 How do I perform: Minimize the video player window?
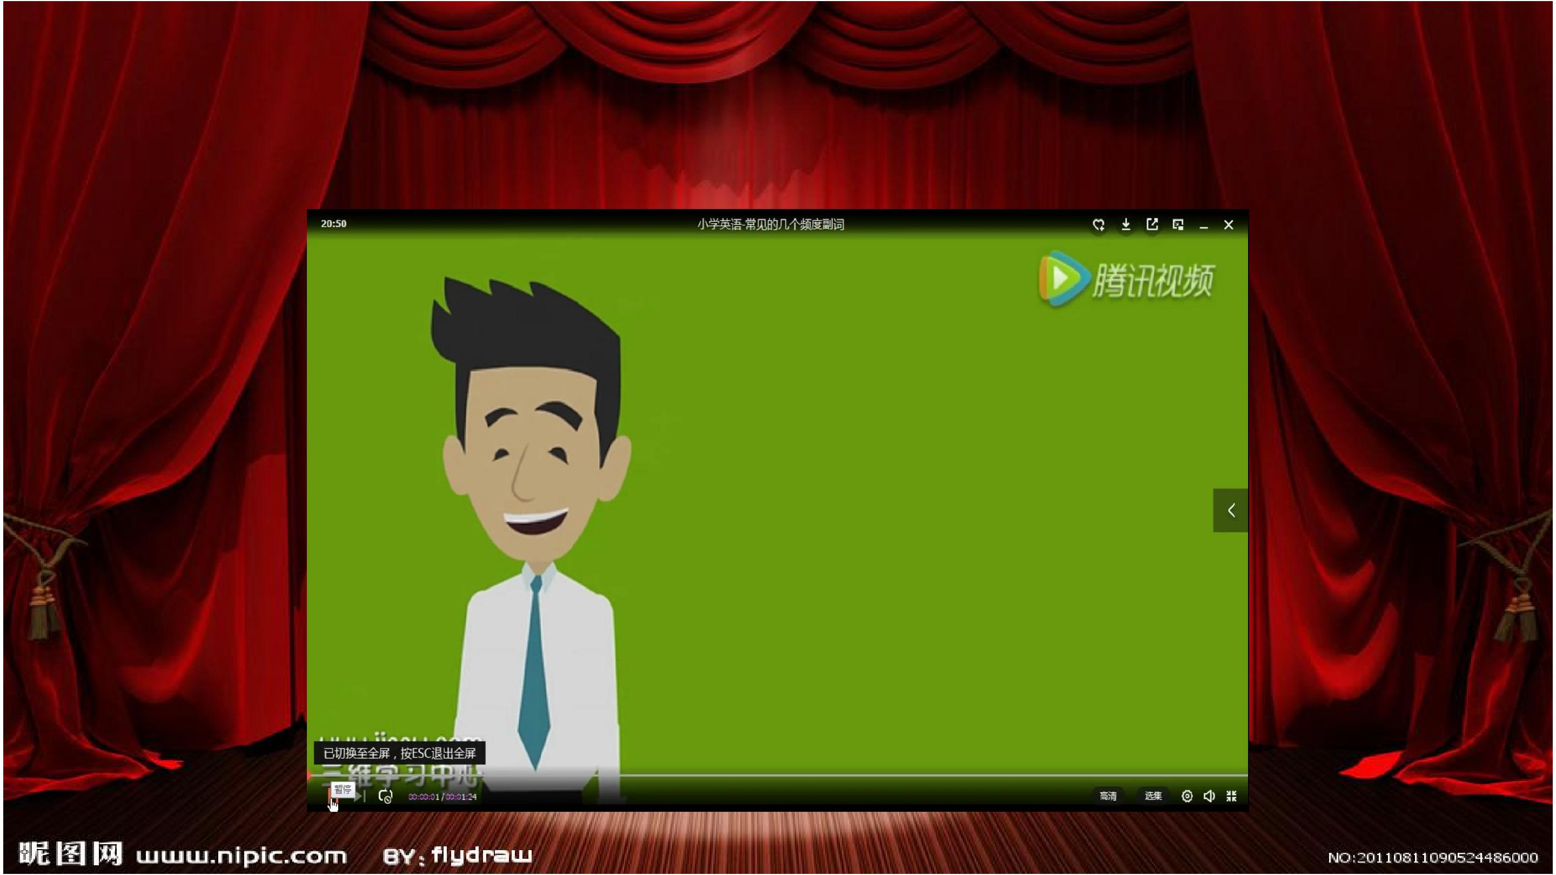tap(1204, 225)
